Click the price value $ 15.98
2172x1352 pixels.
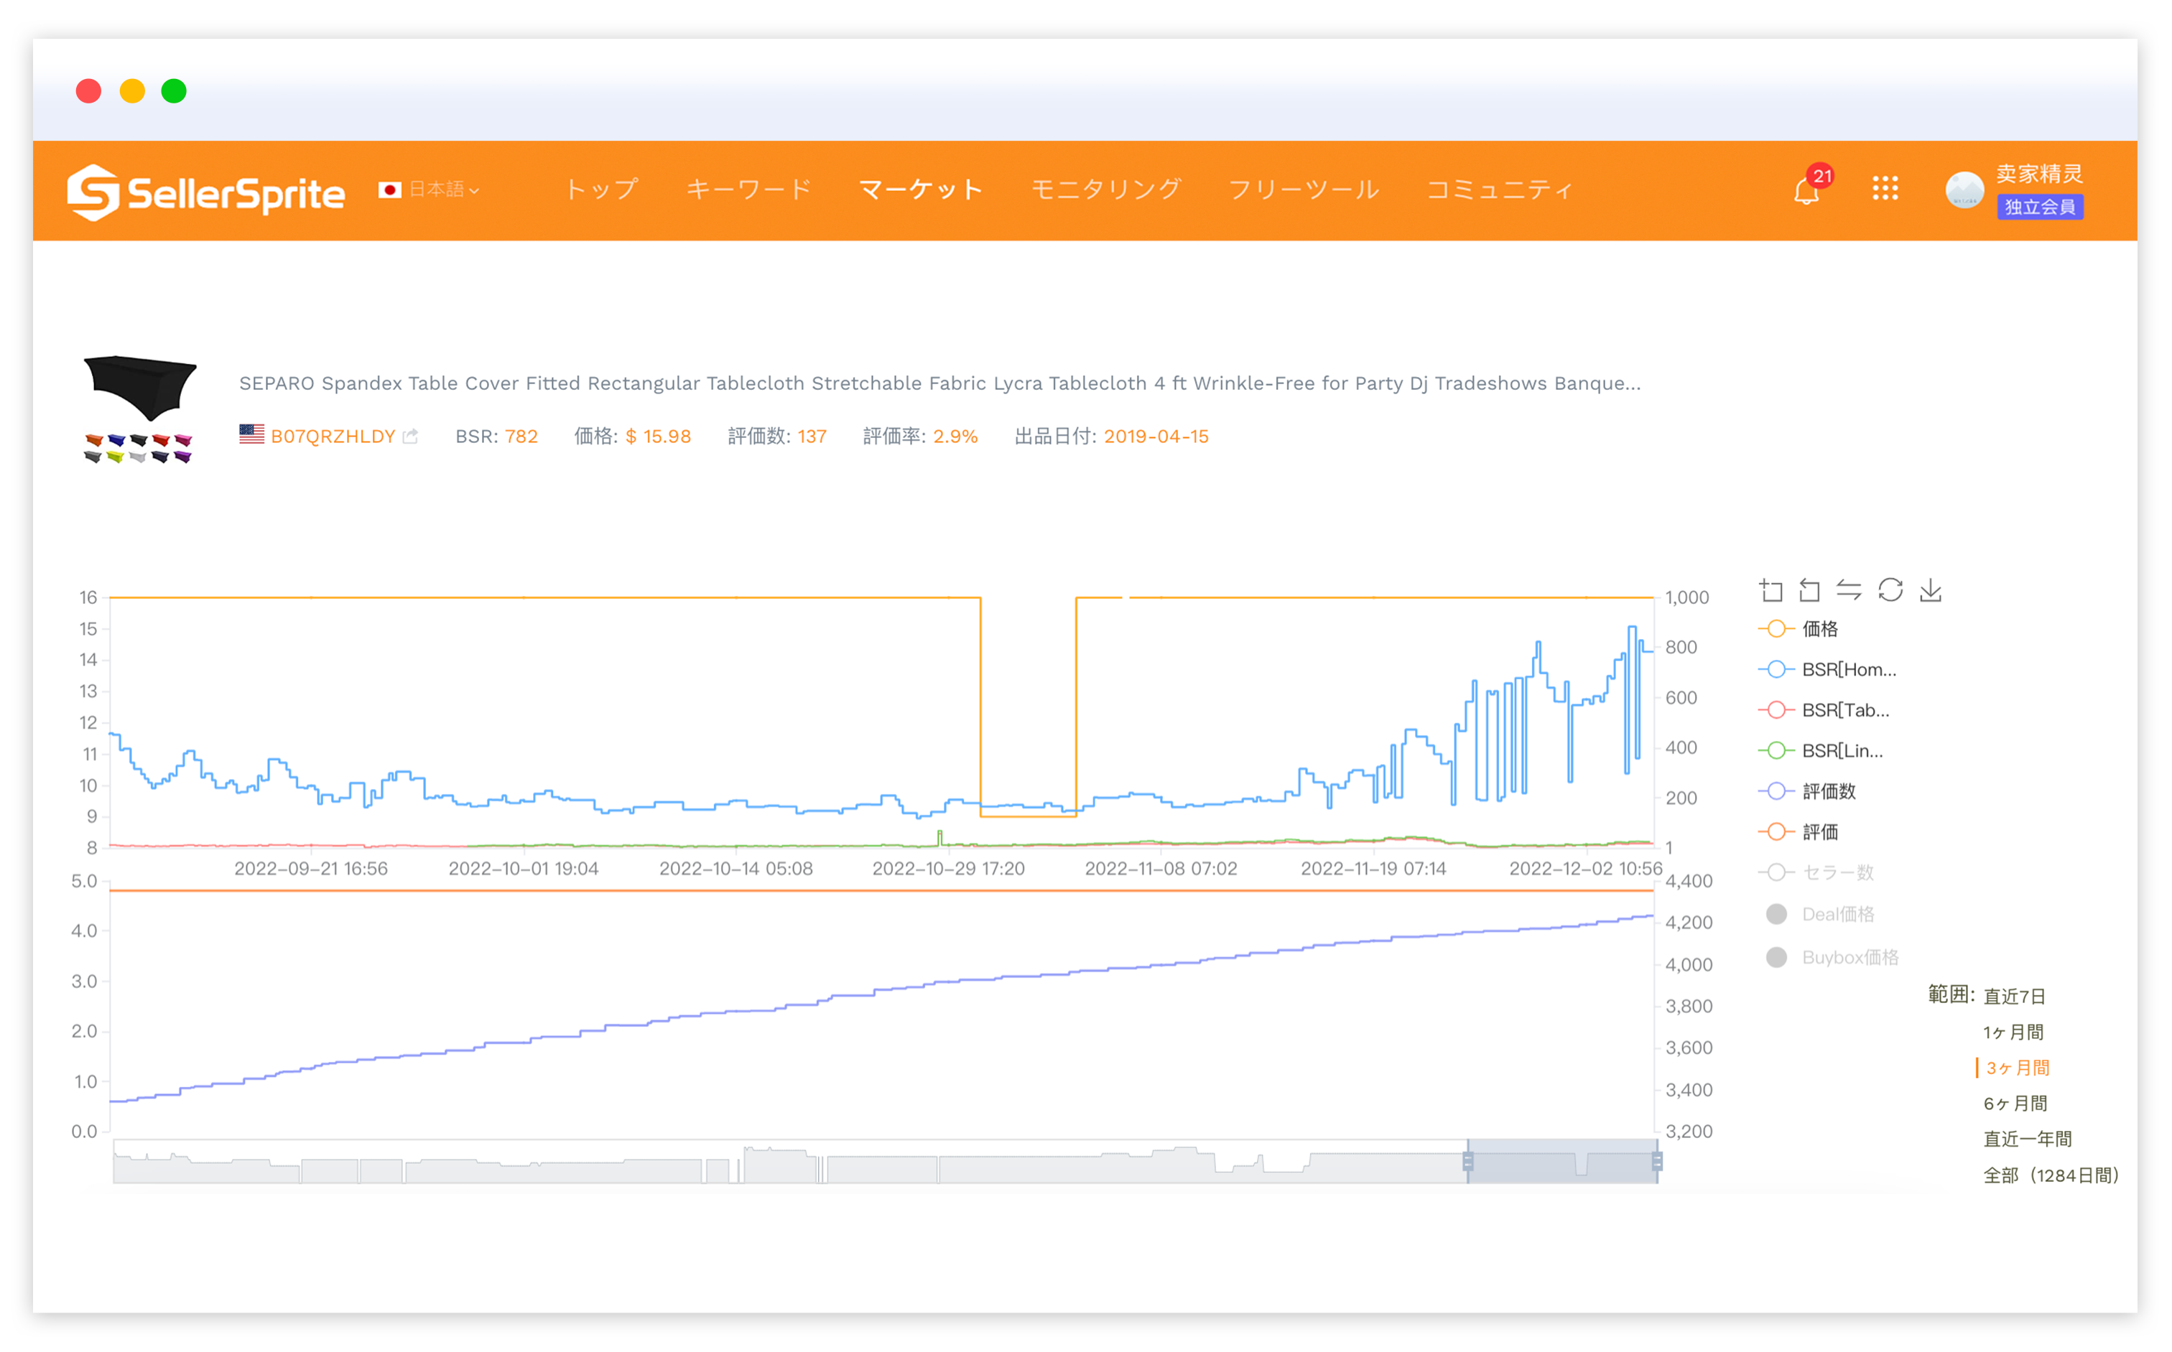(659, 437)
